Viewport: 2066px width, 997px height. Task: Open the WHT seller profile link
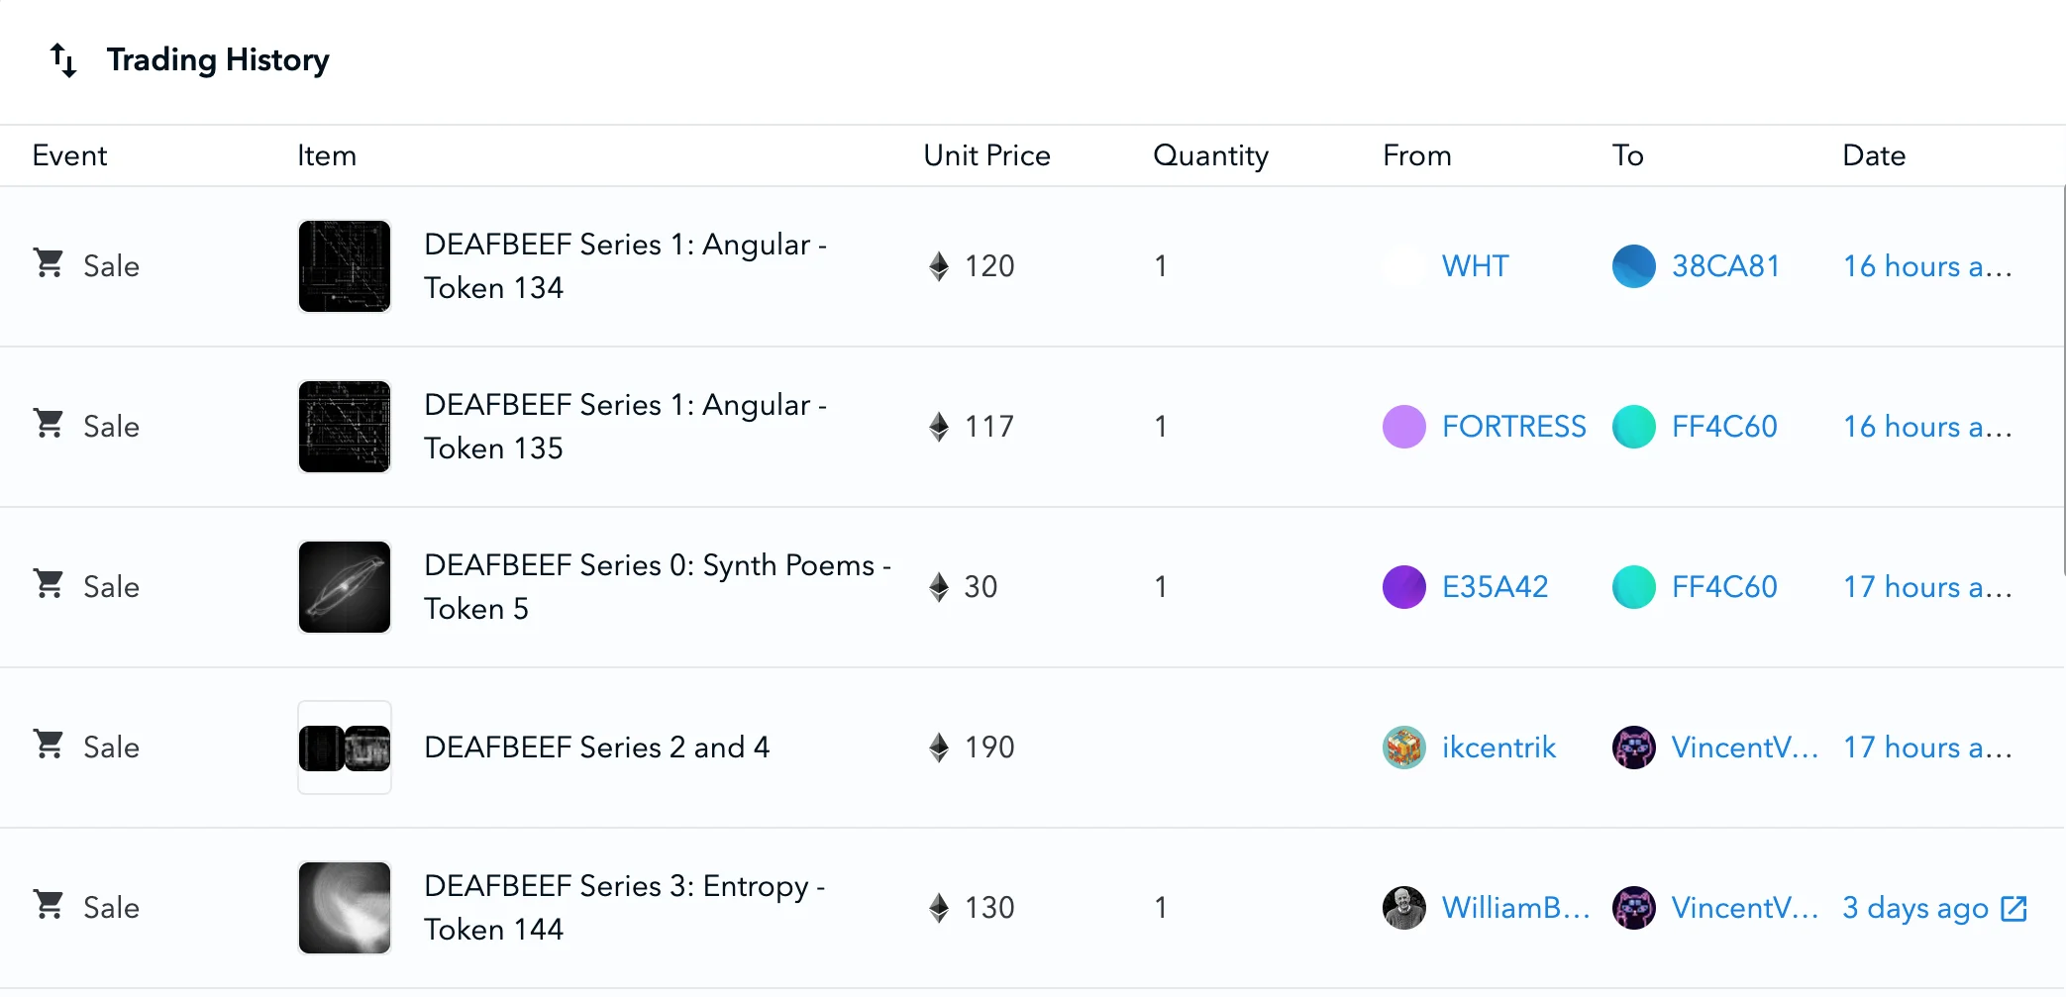1475,266
